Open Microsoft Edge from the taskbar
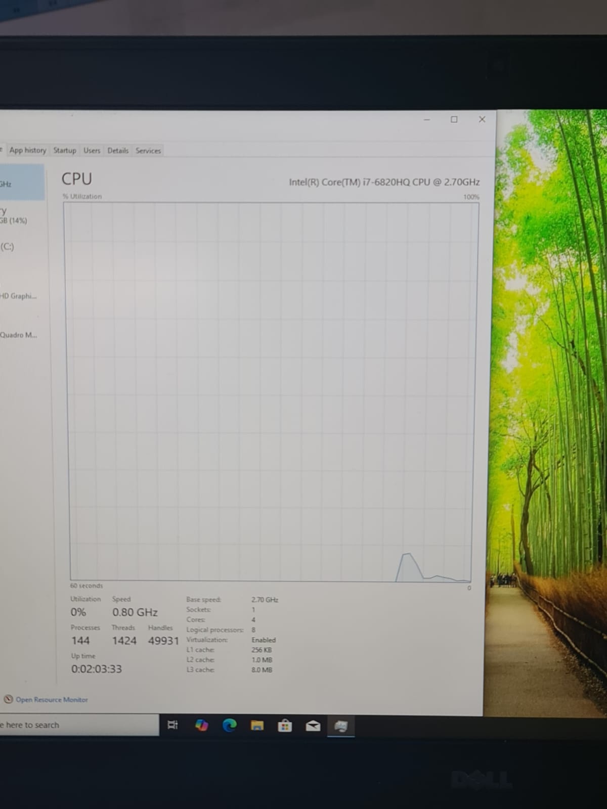 pos(230,726)
